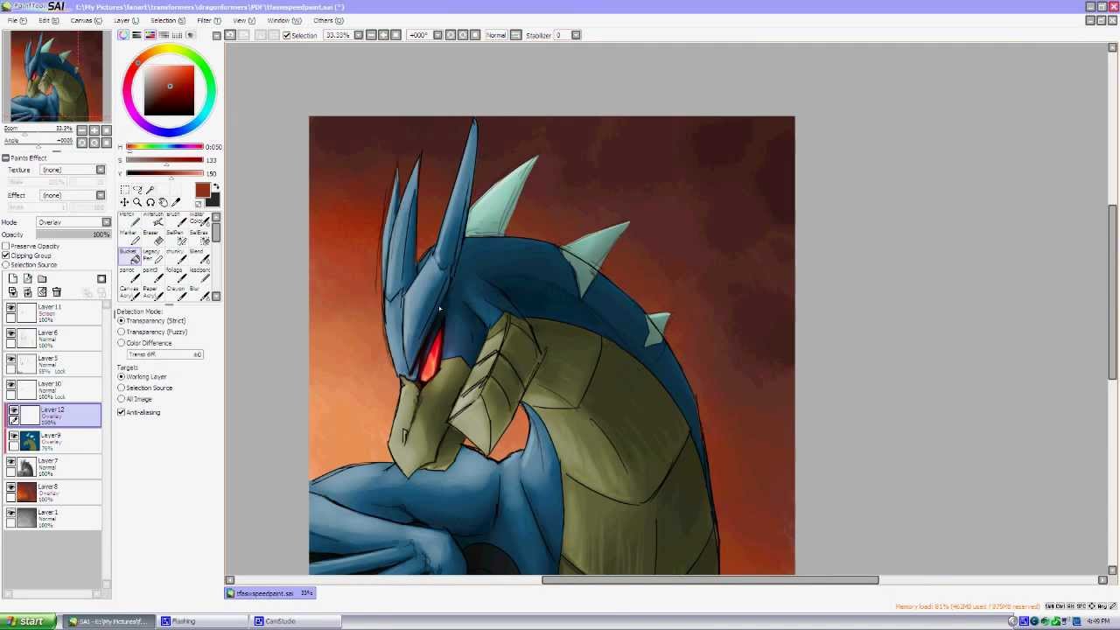
Task: Choose the Marker brush tool
Action: coord(129,237)
